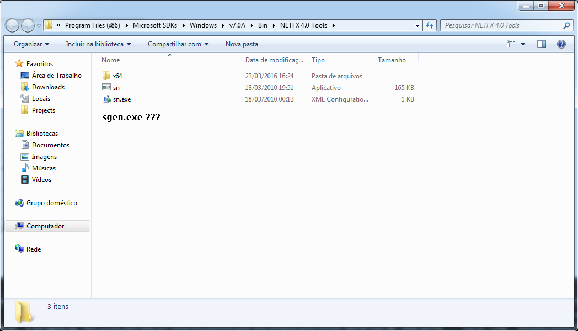This screenshot has height=331, width=578.
Task: Sort by the Tipo column header
Action: [318, 60]
